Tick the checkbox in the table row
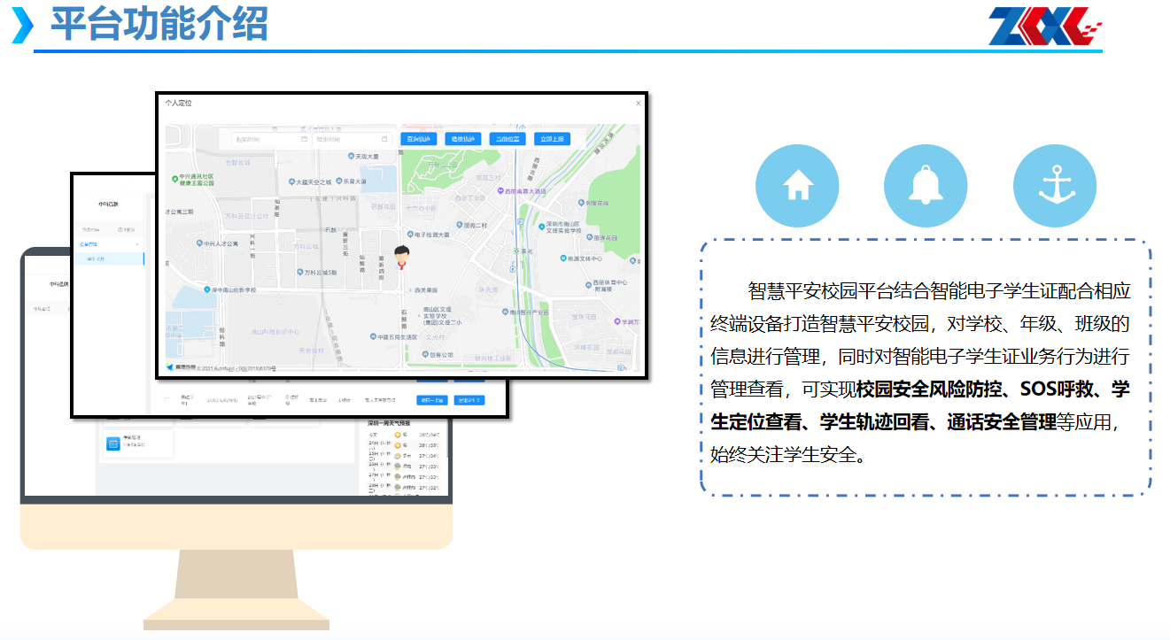The image size is (1170, 640). pyautogui.click(x=167, y=400)
